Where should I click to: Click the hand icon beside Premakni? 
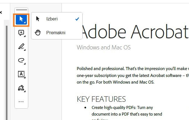(x=38, y=33)
